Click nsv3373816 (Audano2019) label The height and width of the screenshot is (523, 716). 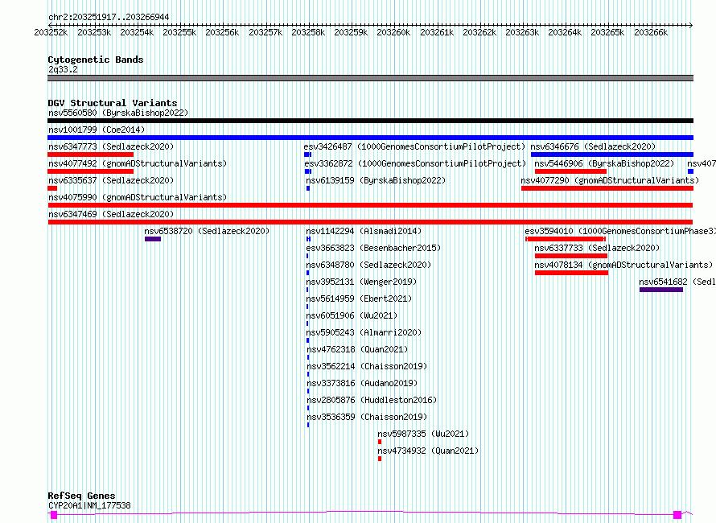pos(362,383)
